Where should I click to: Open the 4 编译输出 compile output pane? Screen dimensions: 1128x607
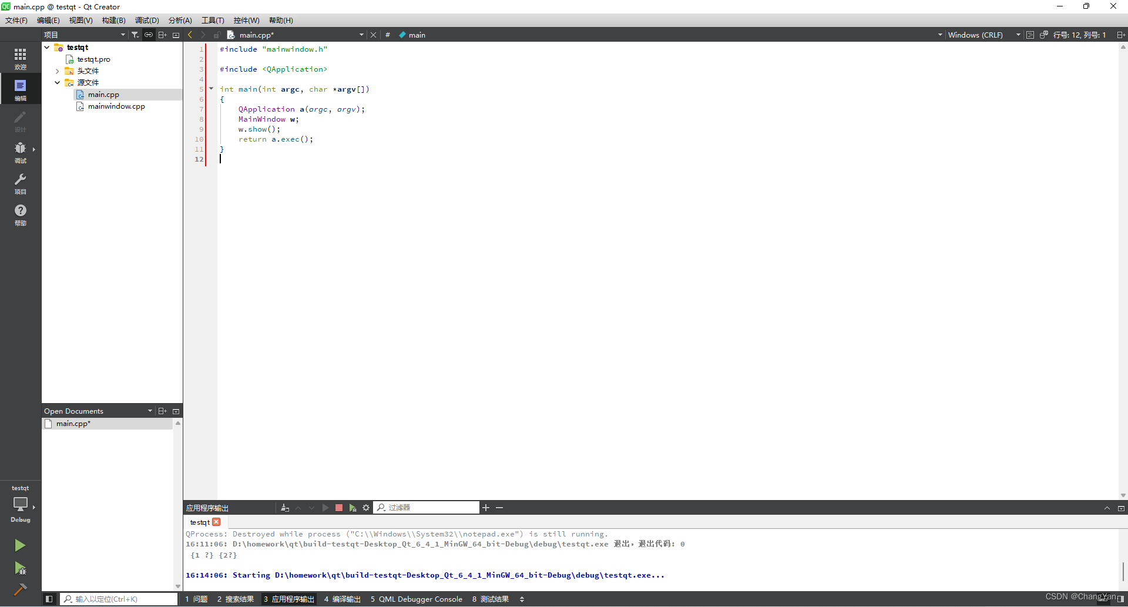pos(343,599)
